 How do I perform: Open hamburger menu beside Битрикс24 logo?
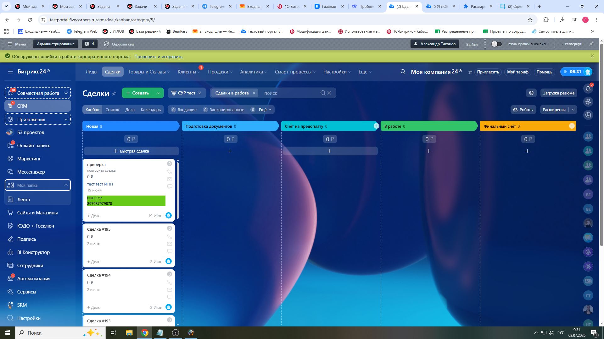click(10, 72)
